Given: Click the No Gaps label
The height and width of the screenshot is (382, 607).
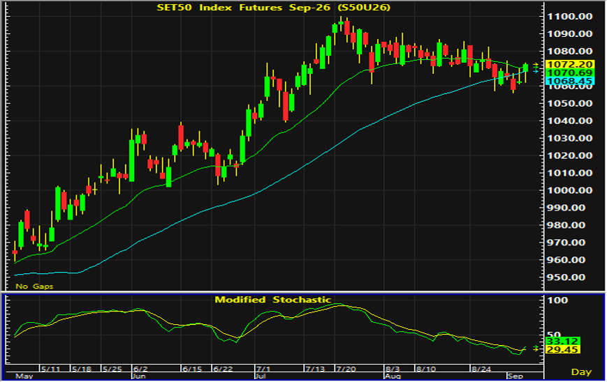Looking at the screenshot, I should click(34, 286).
